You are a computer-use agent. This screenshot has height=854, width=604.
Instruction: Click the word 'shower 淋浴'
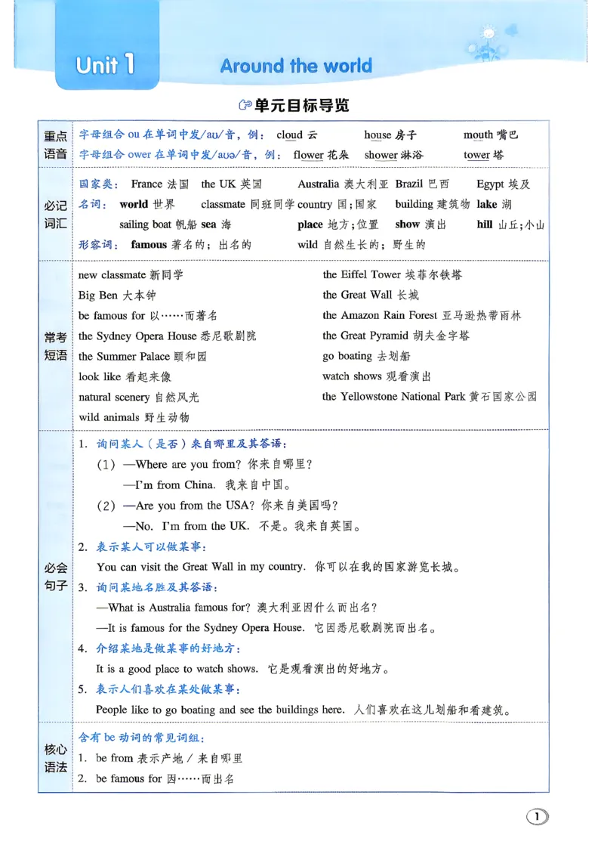[x=393, y=155]
